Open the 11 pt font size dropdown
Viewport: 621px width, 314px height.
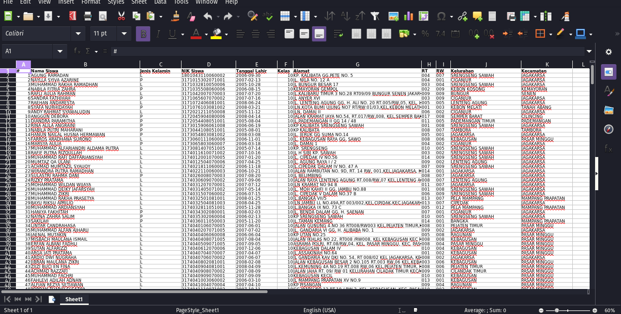(x=124, y=34)
